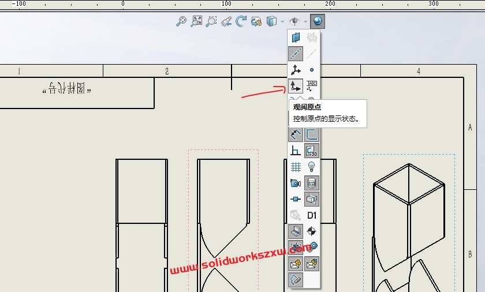485x292 pixels.
Task: Click the mirrored "图样代号" title block text
Action: coord(67,89)
